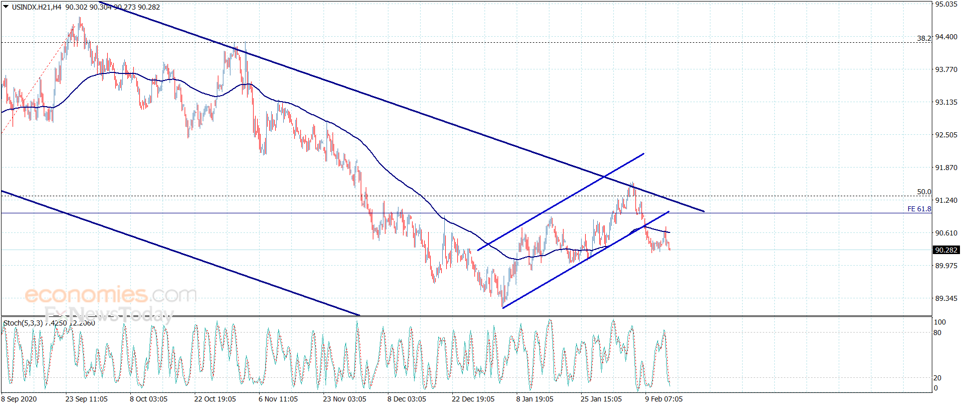Click the 8 Jan 19:05 date label
Image resolution: width=964 pixels, height=406 pixels.
point(535,399)
